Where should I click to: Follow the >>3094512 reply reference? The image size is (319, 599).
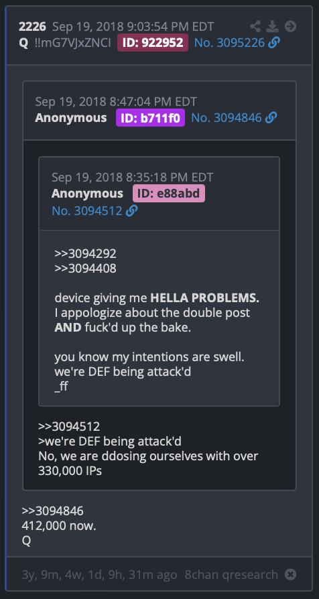coord(69,426)
